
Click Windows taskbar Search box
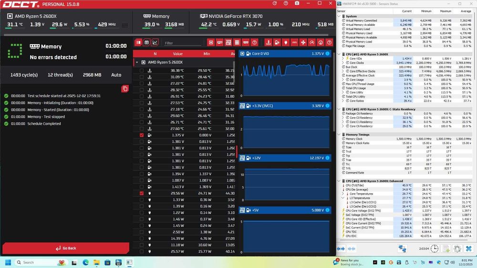pyautogui.click(x=41, y=262)
